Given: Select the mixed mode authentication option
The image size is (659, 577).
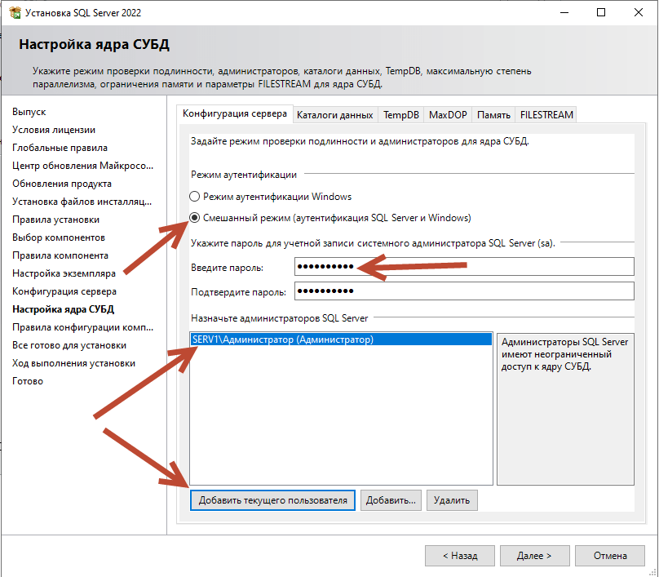Looking at the screenshot, I should tap(194, 218).
